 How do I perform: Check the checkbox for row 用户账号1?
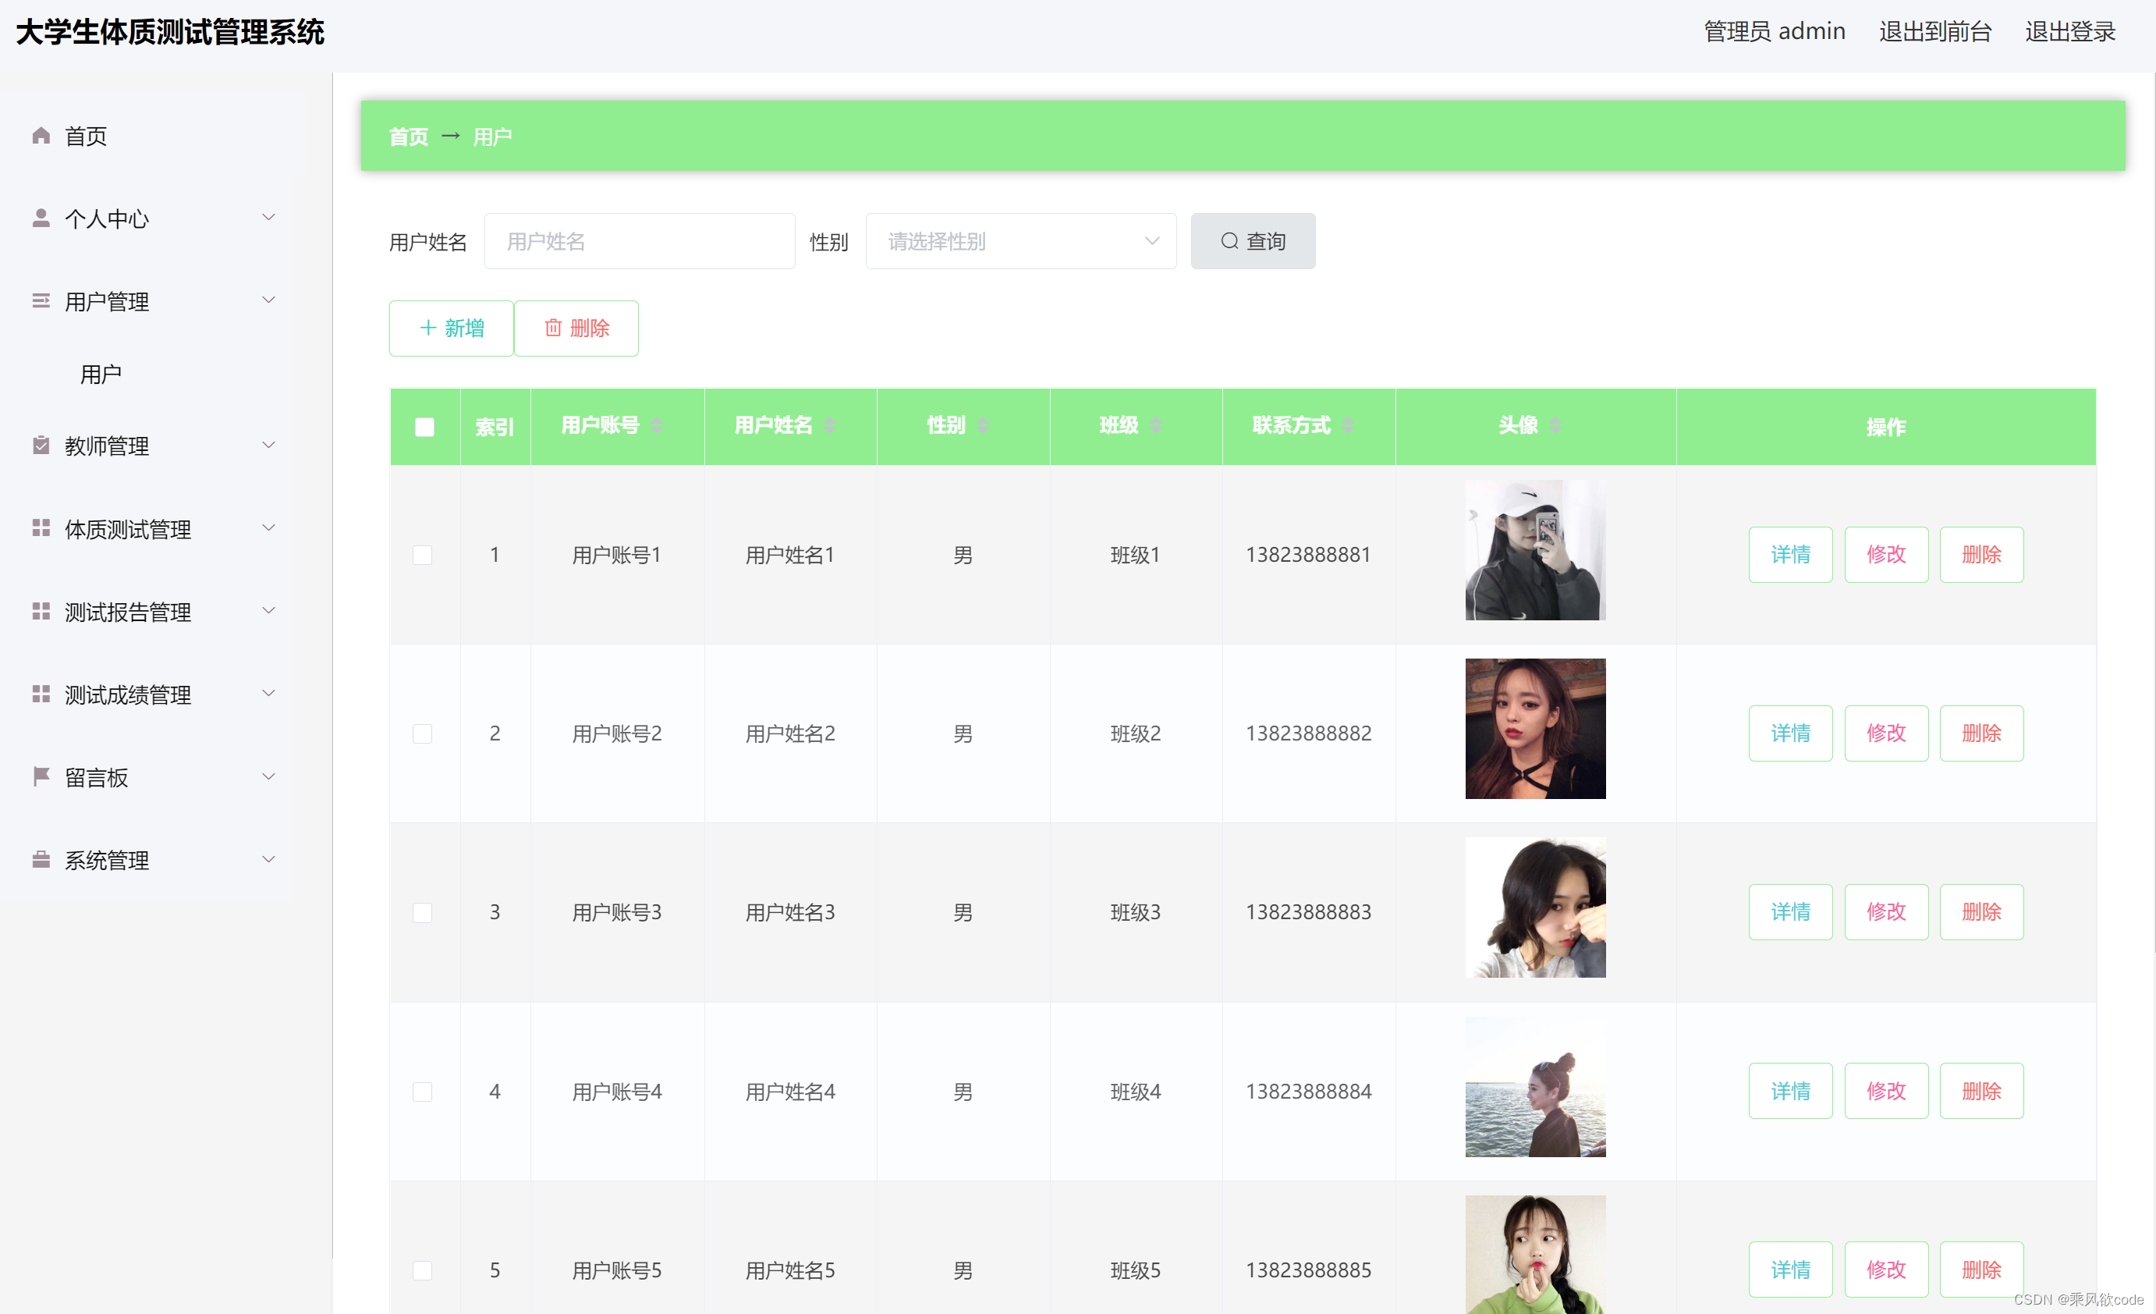pos(423,555)
